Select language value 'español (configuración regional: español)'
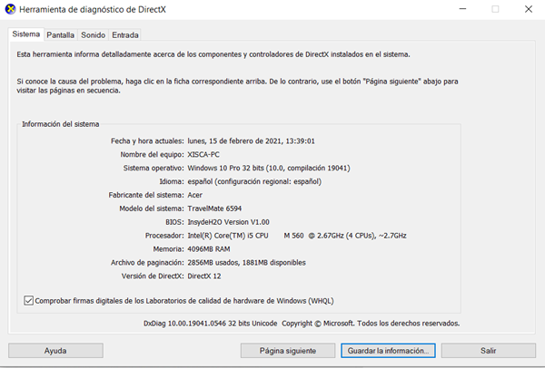Image resolution: width=545 pixels, height=368 pixels. [254, 182]
